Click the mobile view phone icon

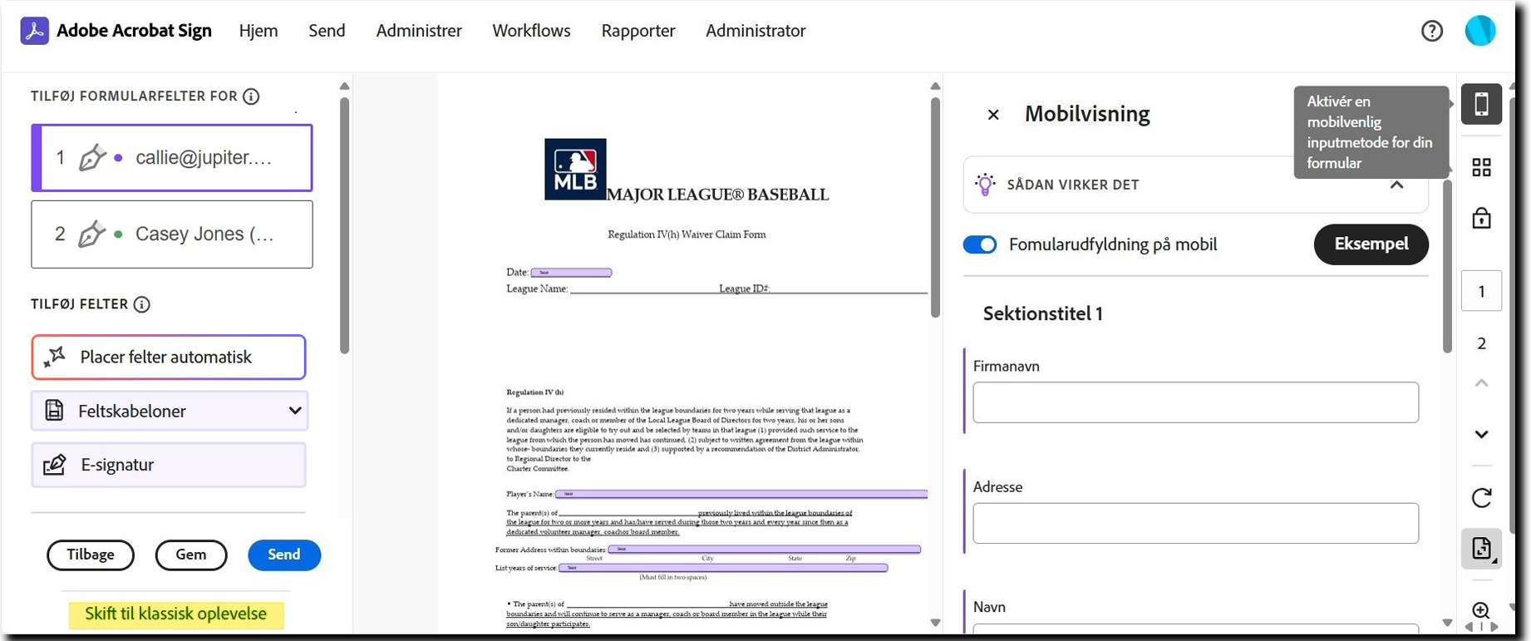[1481, 105]
